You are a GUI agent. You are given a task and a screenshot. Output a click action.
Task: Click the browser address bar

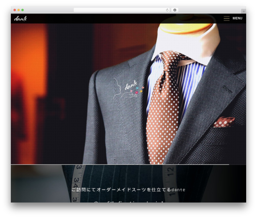click(x=122, y=10)
